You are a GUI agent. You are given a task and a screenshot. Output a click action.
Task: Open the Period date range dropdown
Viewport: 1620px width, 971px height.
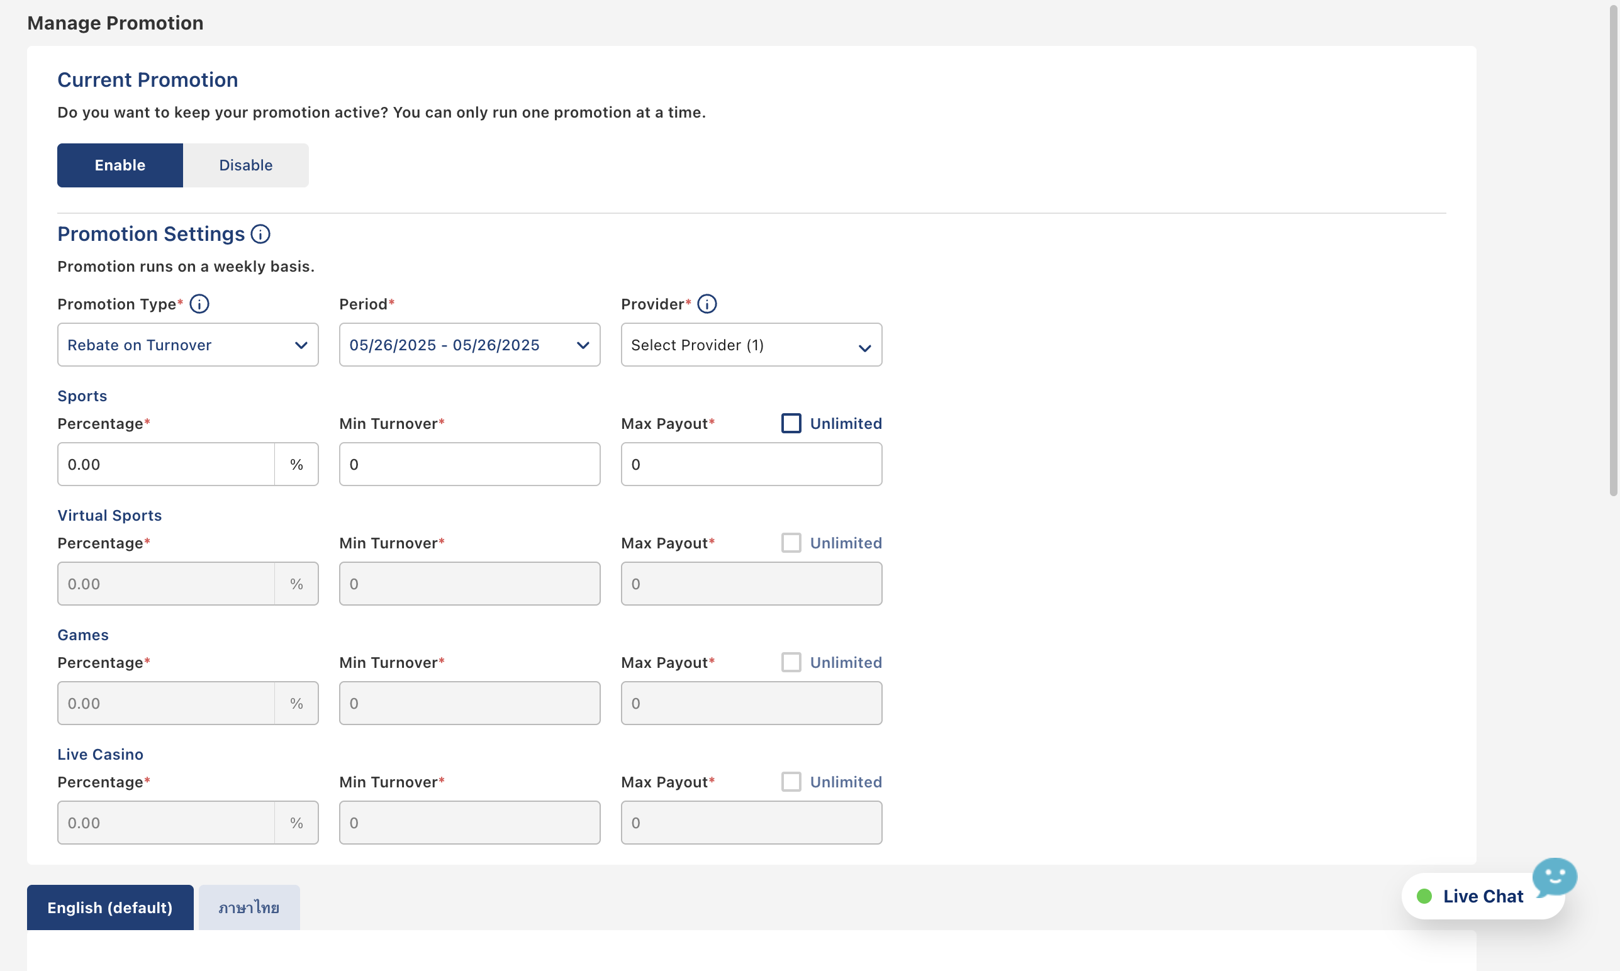point(469,345)
